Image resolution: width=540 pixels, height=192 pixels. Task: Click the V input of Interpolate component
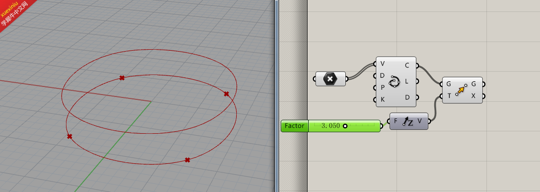pyautogui.click(x=383, y=64)
